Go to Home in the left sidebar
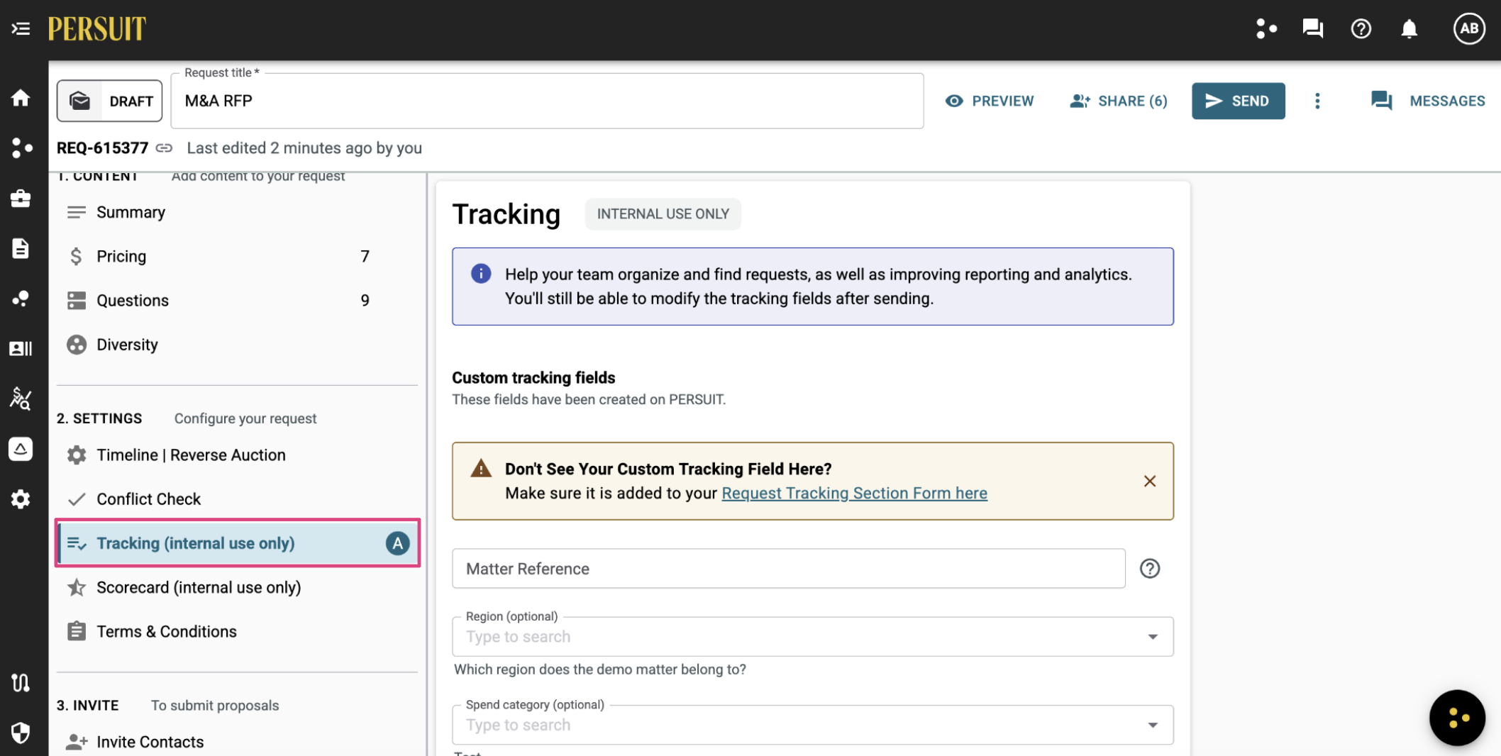This screenshot has height=756, width=1501. tap(21, 98)
